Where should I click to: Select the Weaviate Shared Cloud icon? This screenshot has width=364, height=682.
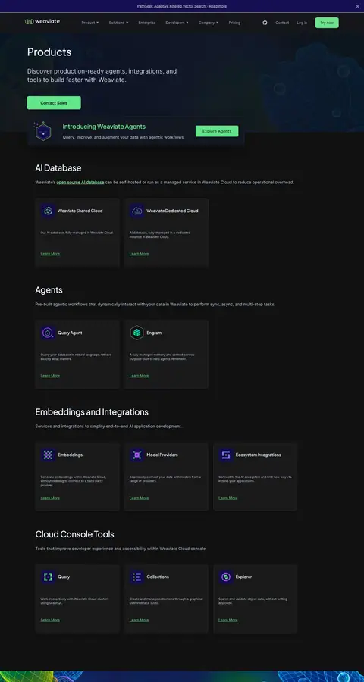click(48, 211)
